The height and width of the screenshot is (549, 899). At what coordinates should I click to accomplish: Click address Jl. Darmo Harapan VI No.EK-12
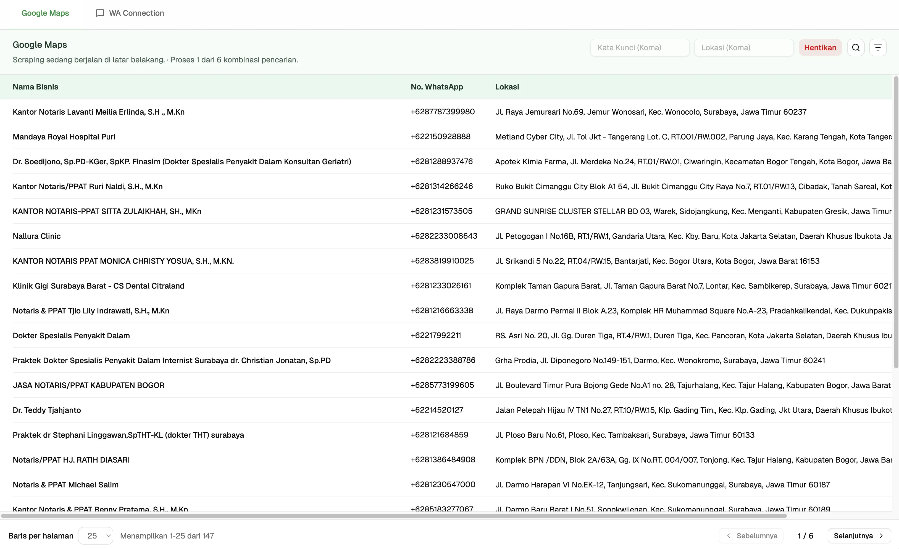[x=662, y=485]
